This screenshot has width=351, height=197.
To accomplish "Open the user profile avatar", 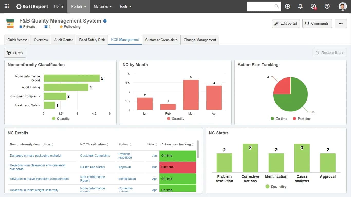I will coord(343,6).
